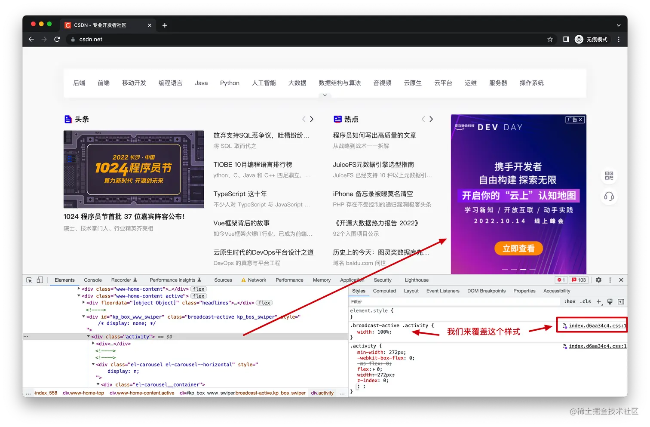Collapse the selected activity div node

click(89, 337)
